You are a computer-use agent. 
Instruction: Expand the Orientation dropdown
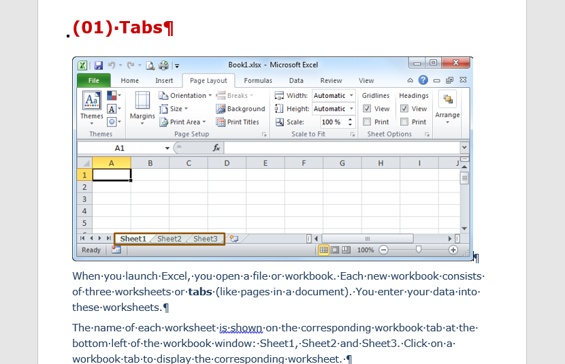[x=186, y=96]
